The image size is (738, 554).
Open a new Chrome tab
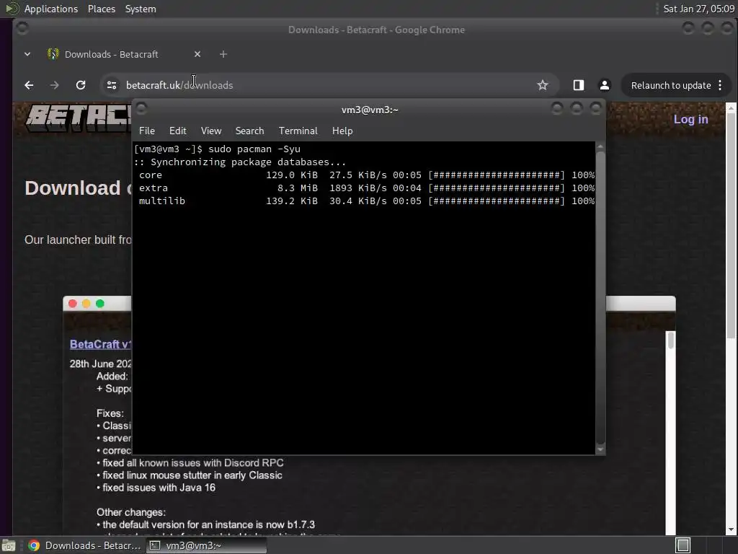click(x=223, y=54)
